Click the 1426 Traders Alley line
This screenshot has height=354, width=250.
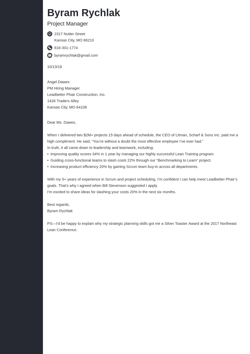coord(63,101)
